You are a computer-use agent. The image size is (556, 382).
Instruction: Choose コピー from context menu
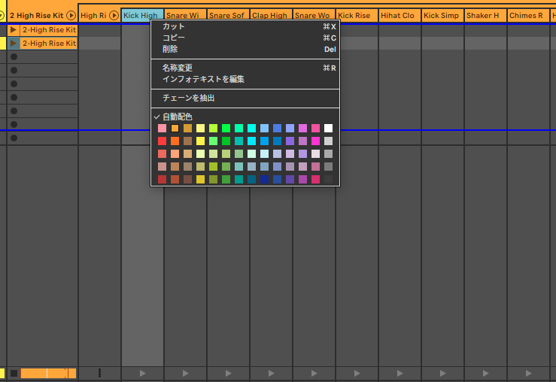pos(174,38)
